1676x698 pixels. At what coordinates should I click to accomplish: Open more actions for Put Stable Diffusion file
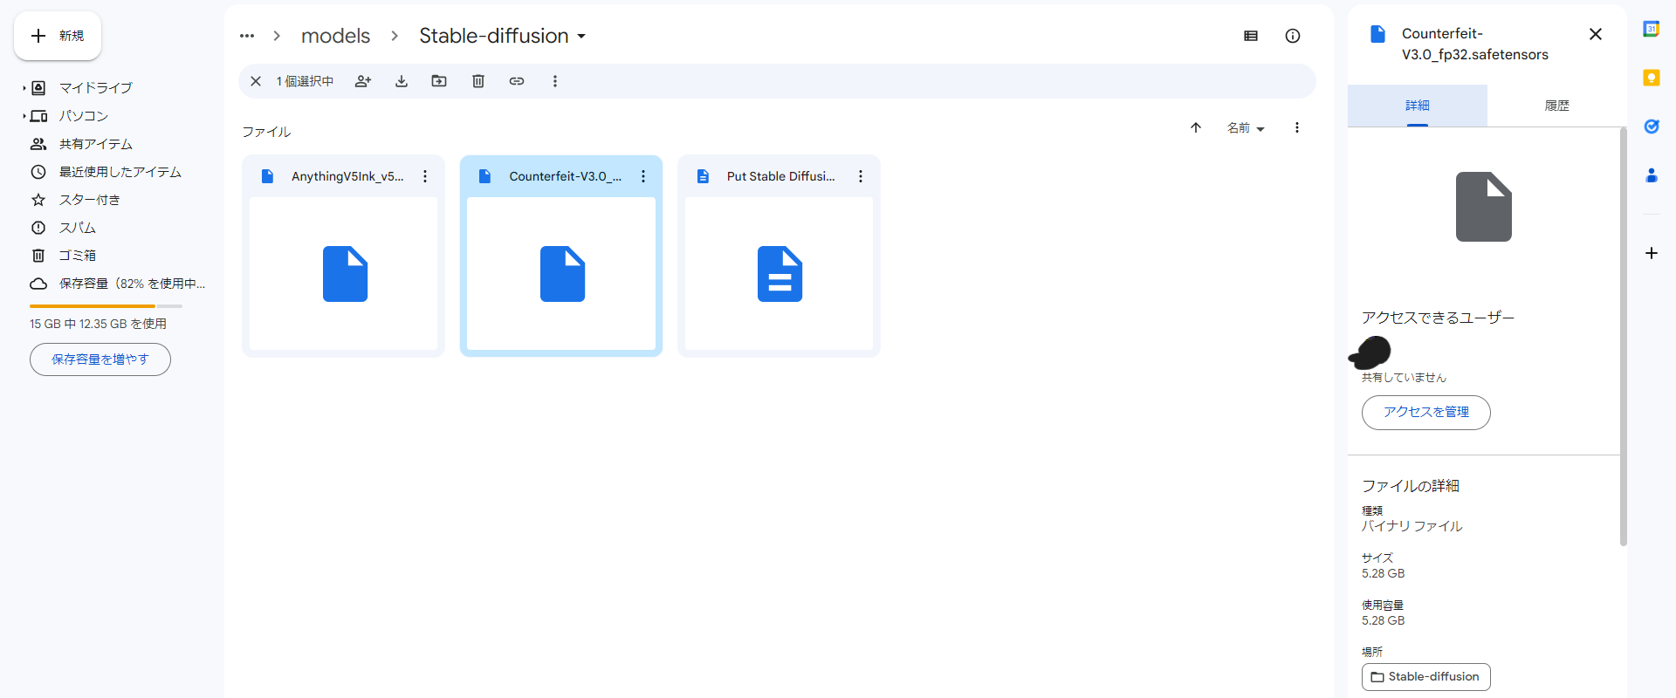pyautogui.click(x=861, y=176)
